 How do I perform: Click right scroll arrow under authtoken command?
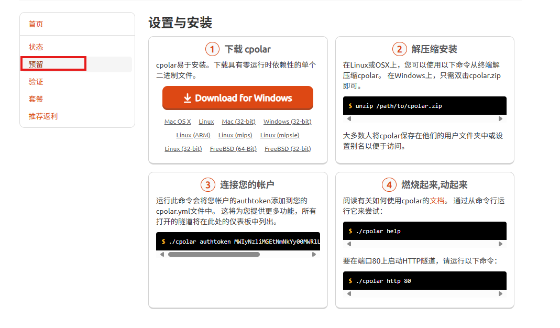314,255
